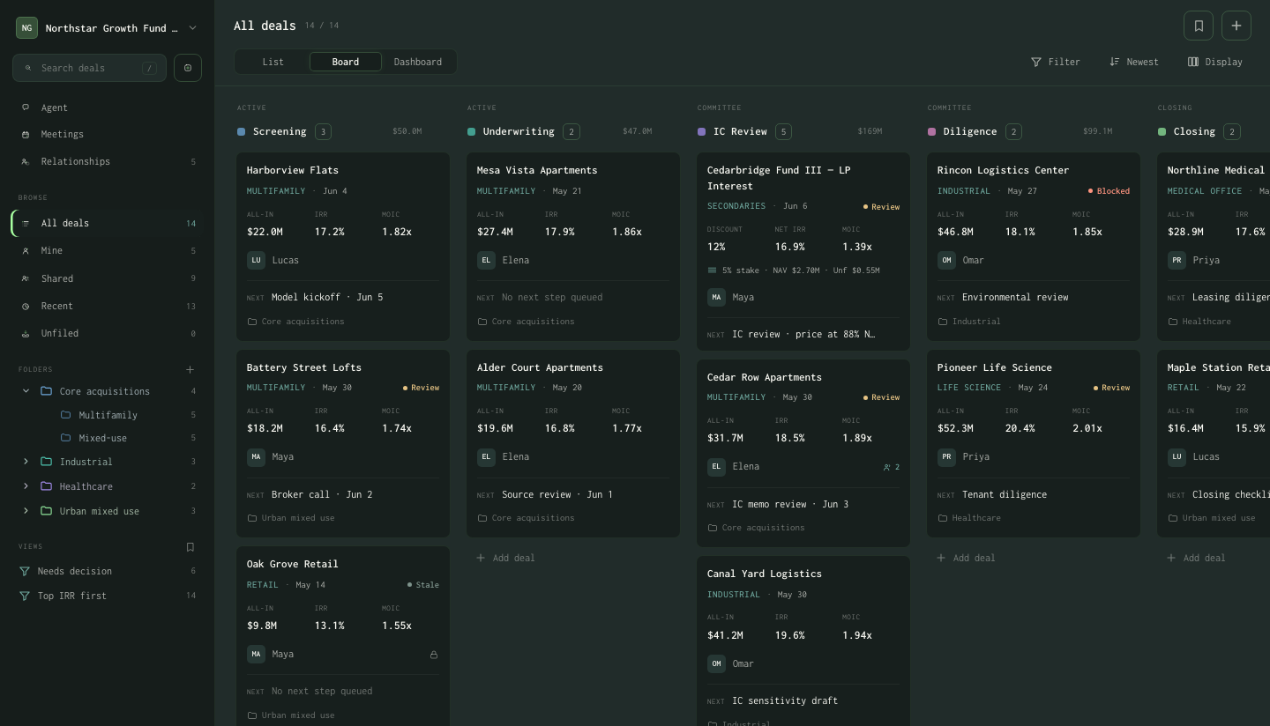The image size is (1270, 726).
Task: Click the Search deals input field
Action: 89,68
